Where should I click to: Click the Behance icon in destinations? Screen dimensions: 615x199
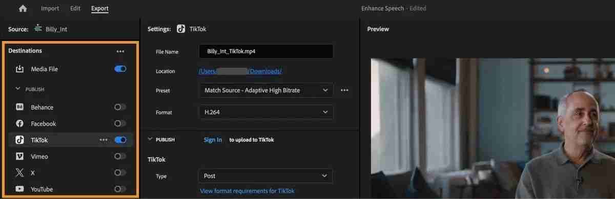click(20, 107)
